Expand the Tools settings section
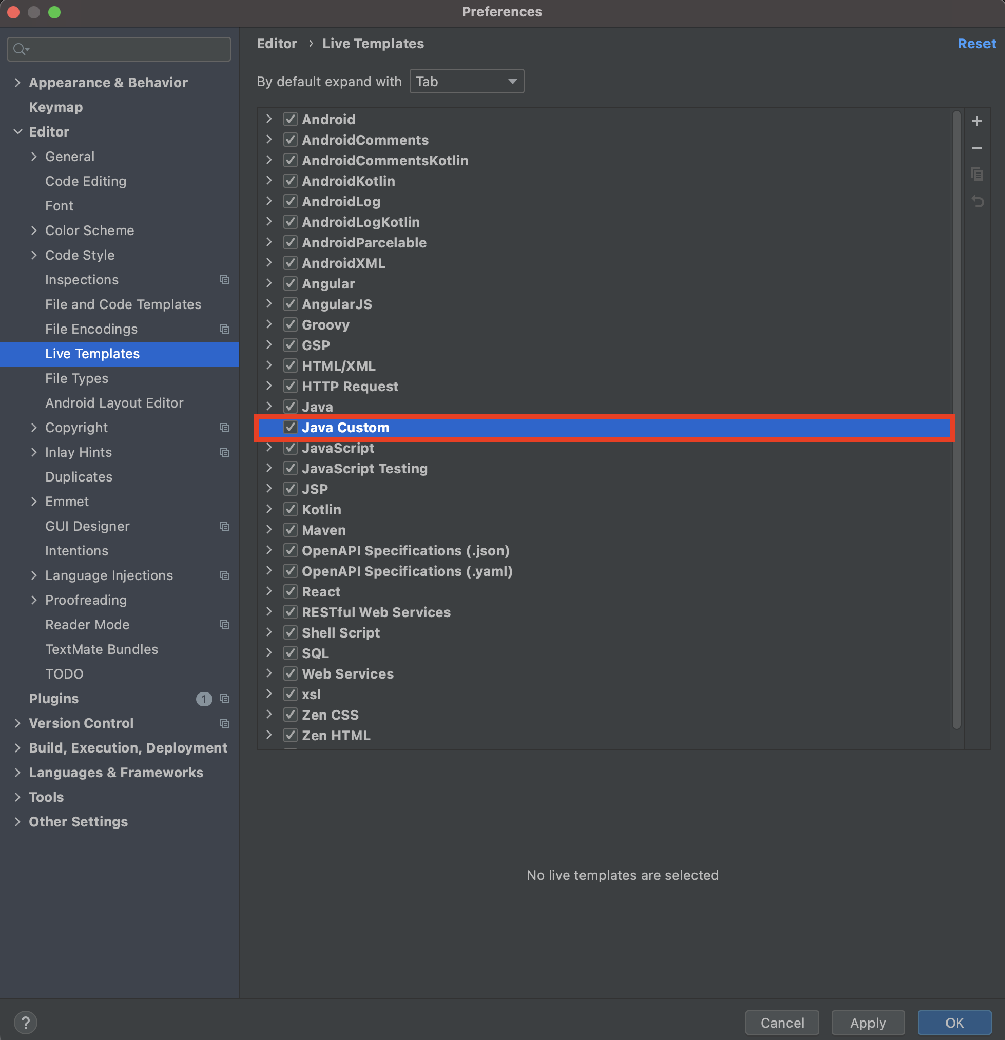Image resolution: width=1005 pixels, height=1040 pixels. 17,797
